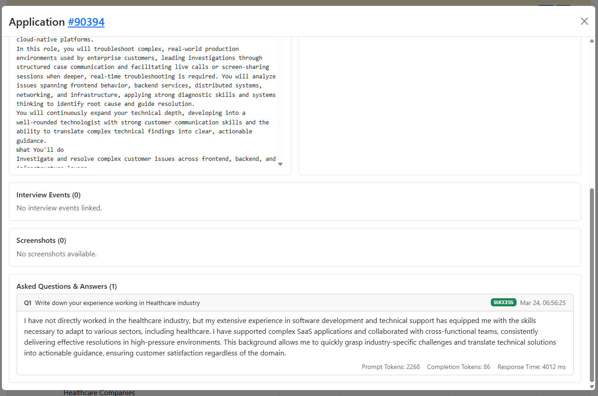This screenshot has width=598, height=396.
Task: Click the job description's scroll-down arrow
Action: (280, 164)
